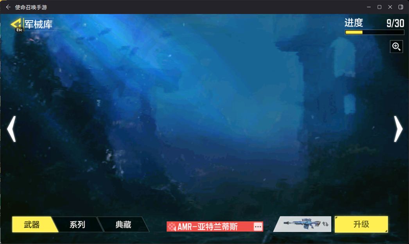The width and height of the screenshot is (409, 244).
Task: Close the 使命召唤手游 window
Action: point(390,7)
